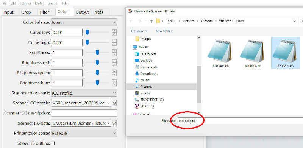Viewport: 303px width, 148px height.
Task: Open the Edit menu
Action: click(x=13, y=3)
